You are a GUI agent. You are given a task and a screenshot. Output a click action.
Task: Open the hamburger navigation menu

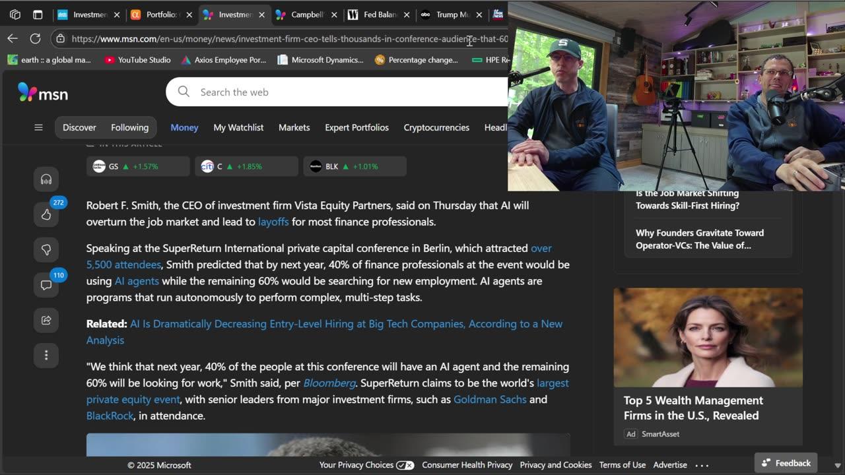coord(38,127)
